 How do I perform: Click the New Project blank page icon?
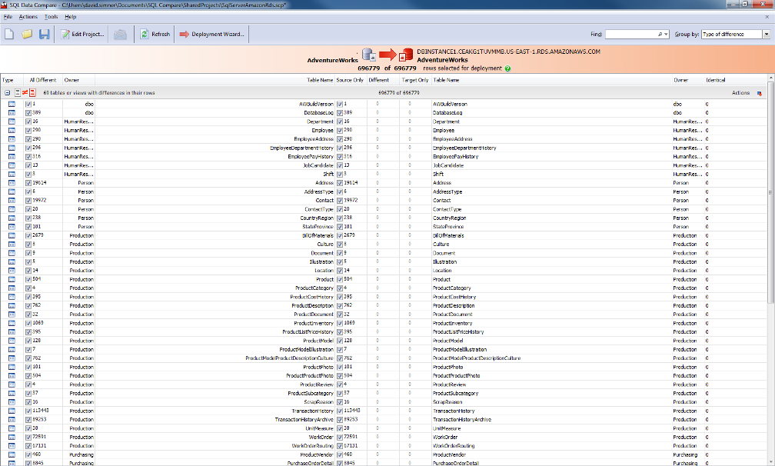9,34
